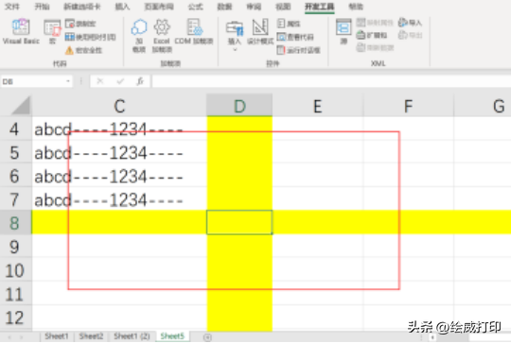Open Excel Add-ins (Excel 加载项) dialog
Image resolution: width=511 pixels, height=343 pixels.
[x=162, y=36]
